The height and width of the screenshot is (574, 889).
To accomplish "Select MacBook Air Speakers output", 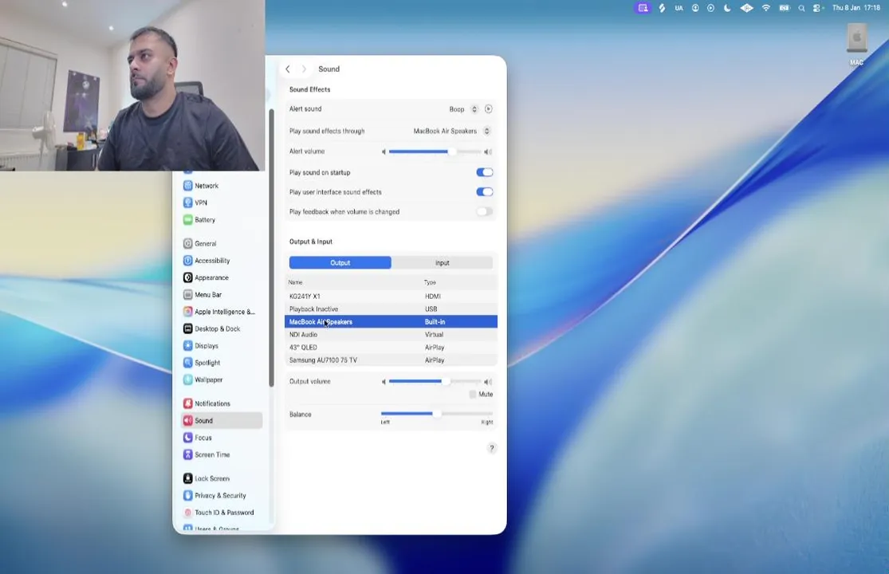I will click(391, 322).
